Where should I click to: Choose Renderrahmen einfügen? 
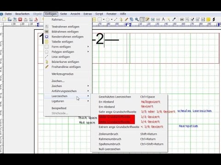[x=67, y=37]
